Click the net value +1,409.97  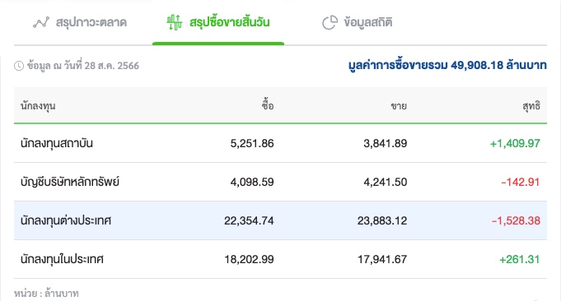[x=515, y=143]
